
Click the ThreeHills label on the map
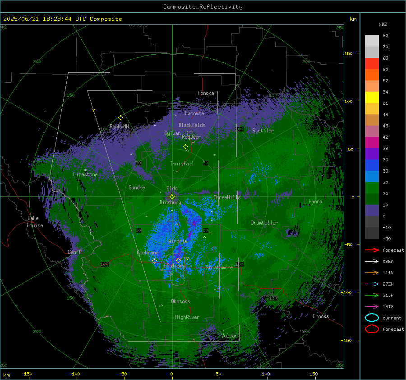click(x=227, y=197)
